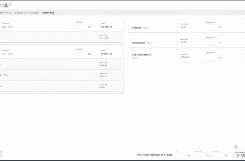
Task: Open the Overheads View link
Action: pos(149,43)
